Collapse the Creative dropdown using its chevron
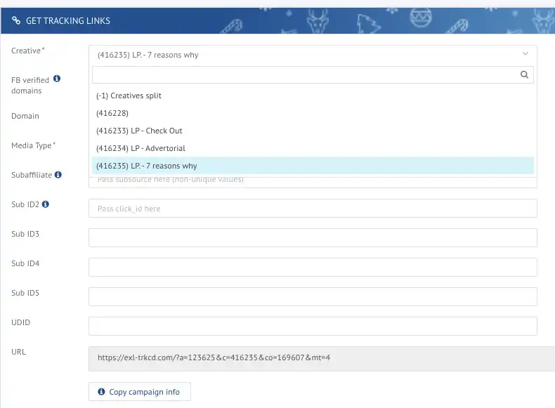This screenshot has width=555, height=408. 525,54
